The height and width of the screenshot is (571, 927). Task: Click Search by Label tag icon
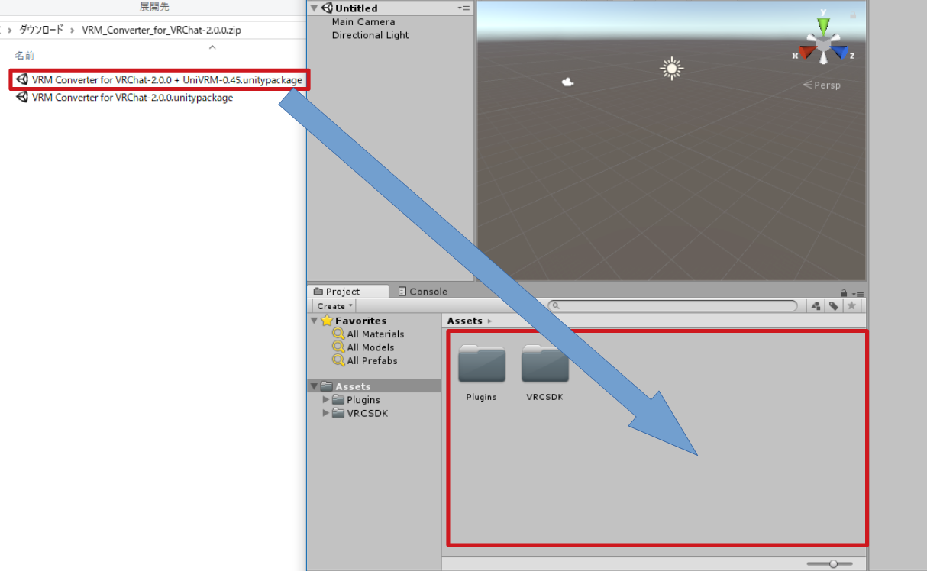pos(834,306)
